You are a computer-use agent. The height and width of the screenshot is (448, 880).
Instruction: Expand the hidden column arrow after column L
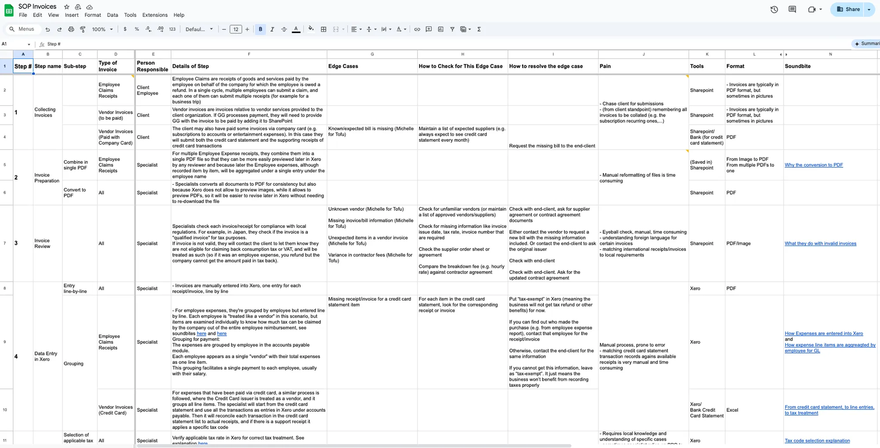pos(781,55)
